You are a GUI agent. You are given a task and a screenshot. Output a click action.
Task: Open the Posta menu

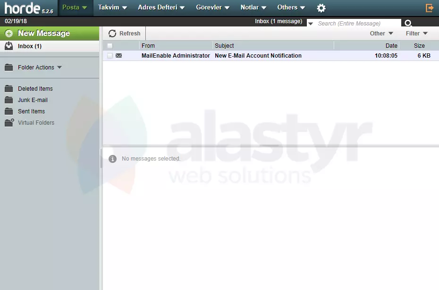[x=75, y=8]
